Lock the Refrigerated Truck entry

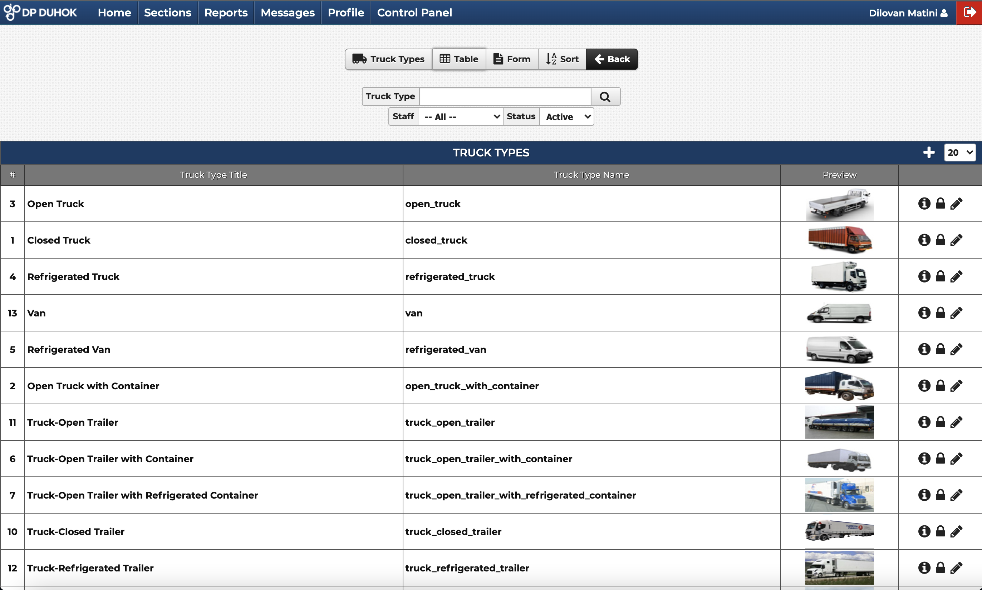(x=940, y=276)
